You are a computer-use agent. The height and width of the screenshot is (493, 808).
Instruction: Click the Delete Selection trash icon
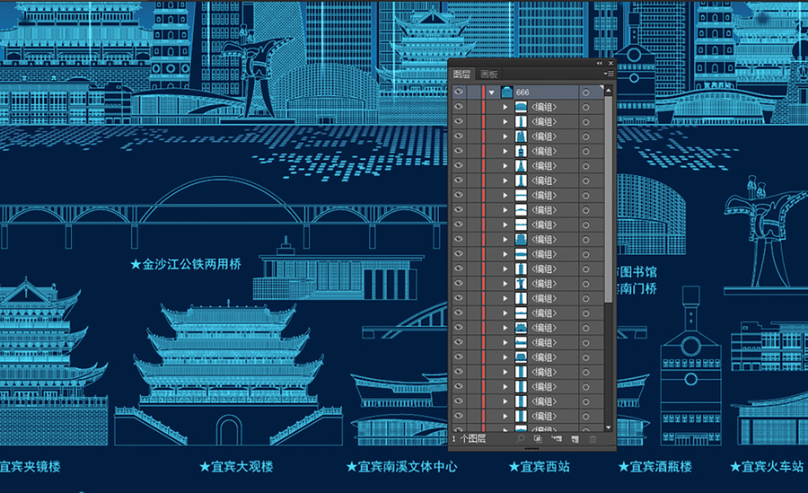tap(593, 439)
